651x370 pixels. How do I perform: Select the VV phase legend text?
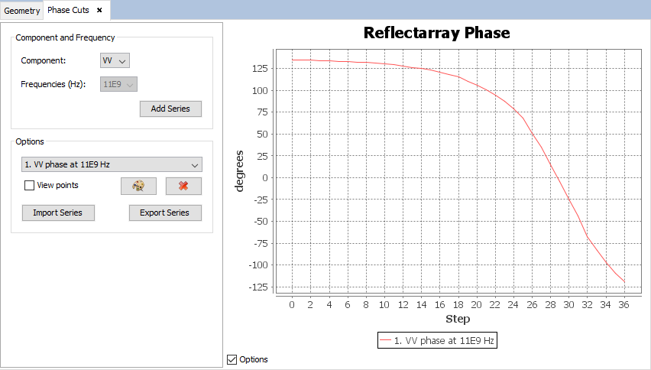pyautogui.click(x=444, y=341)
